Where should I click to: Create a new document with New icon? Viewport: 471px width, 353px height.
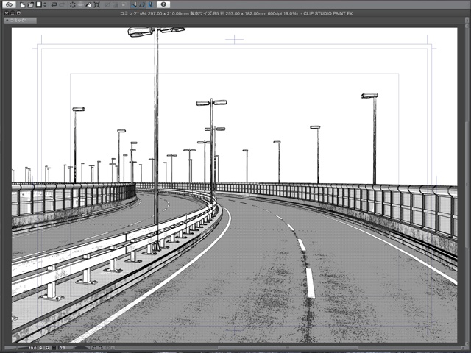tap(23, 5)
